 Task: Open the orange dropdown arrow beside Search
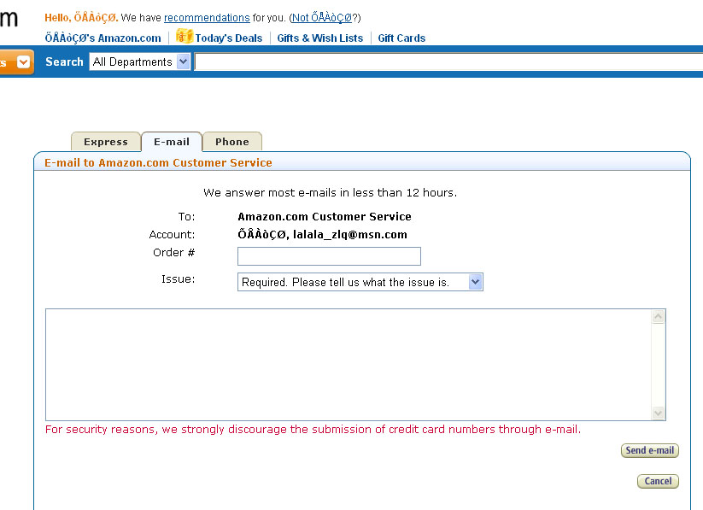click(x=23, y=62)
